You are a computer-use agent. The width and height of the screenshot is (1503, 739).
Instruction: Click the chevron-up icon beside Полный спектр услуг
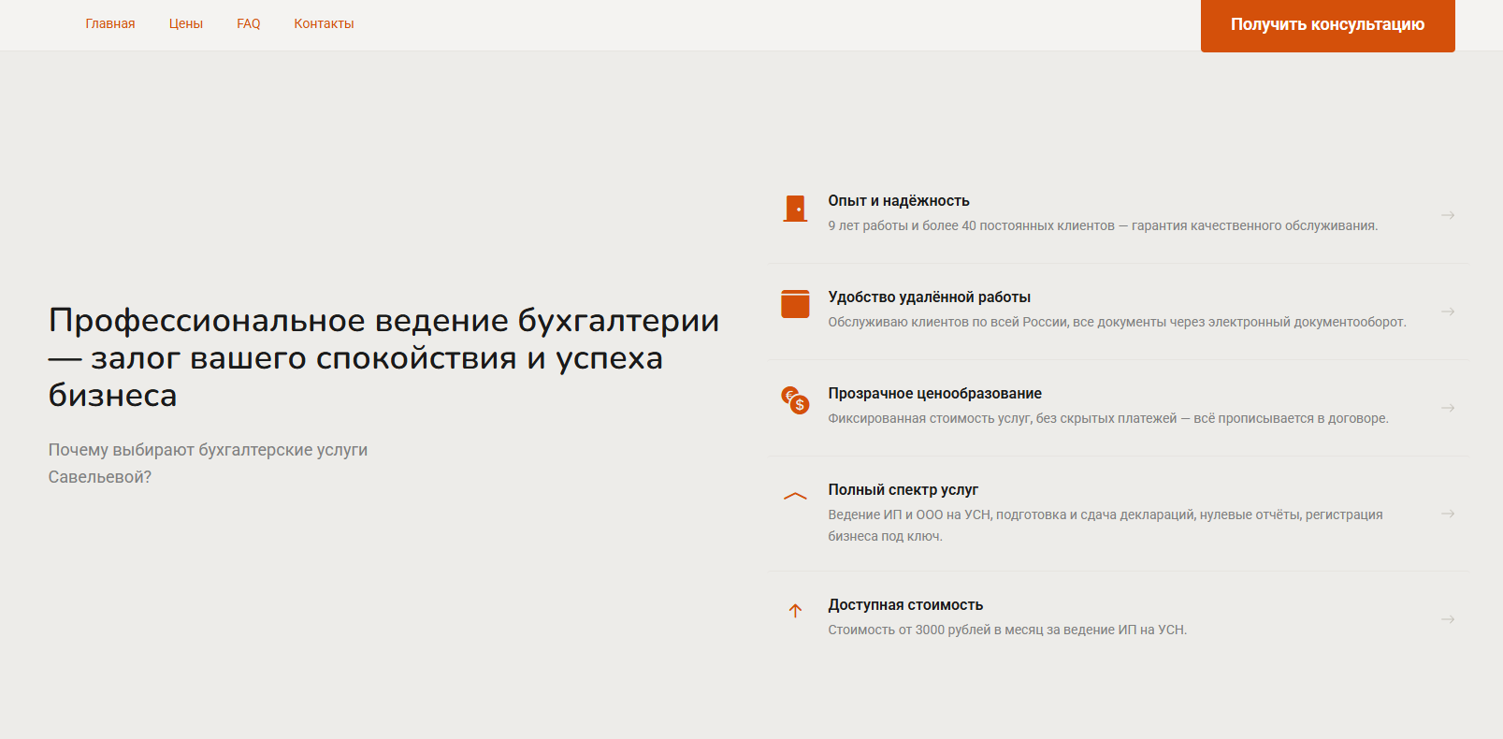[x=795, y=497]
